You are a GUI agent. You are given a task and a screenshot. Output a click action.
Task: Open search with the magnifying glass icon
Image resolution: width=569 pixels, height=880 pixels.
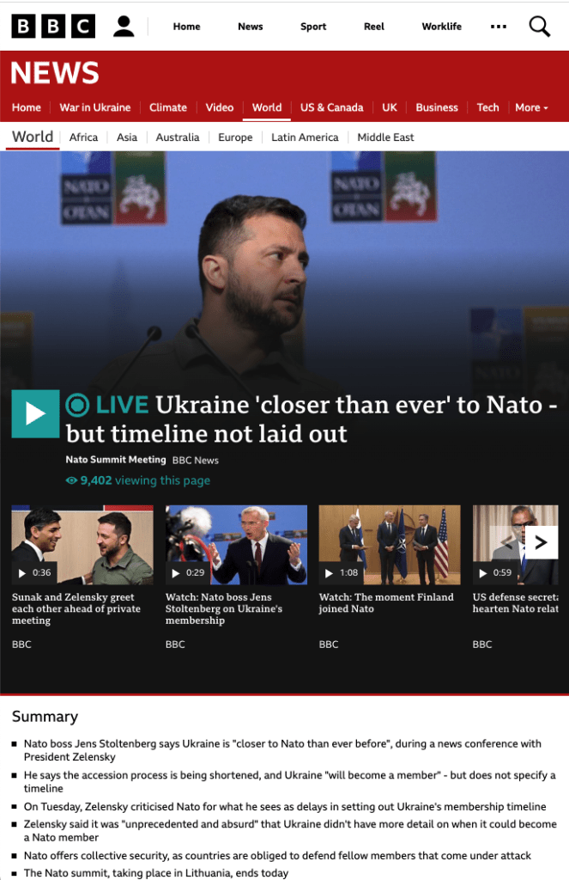click(539, 27)
